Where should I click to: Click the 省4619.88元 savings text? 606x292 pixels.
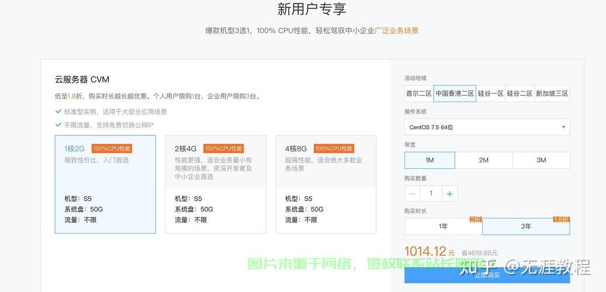(x=479, y=253)
